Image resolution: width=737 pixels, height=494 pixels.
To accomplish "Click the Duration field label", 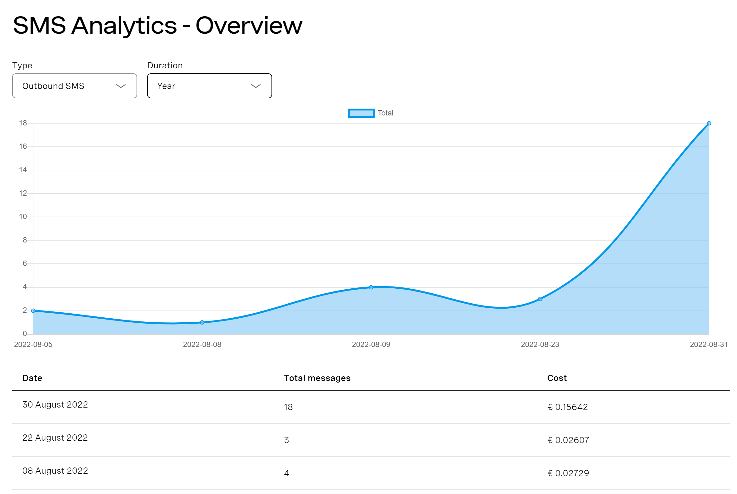I will coord(165,66).
